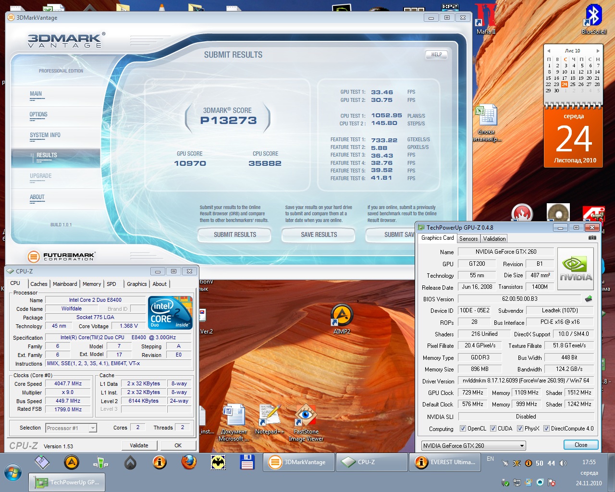Image resolution: width=615 pixels, height=492 pixels.
Task: Launch AIMP2 from the desktop shortcut
Action: 342,320
